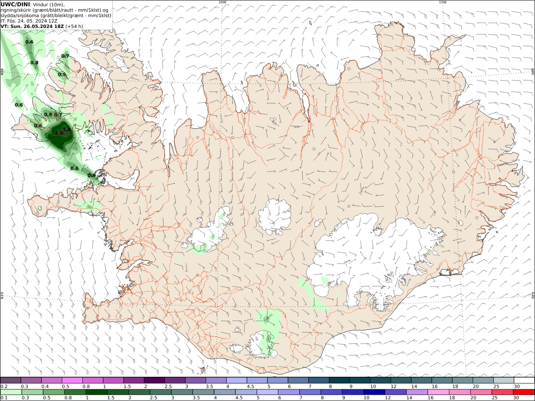Click the rain swatch between 25 and 30
535x401 pixels.
coord(502,392)
